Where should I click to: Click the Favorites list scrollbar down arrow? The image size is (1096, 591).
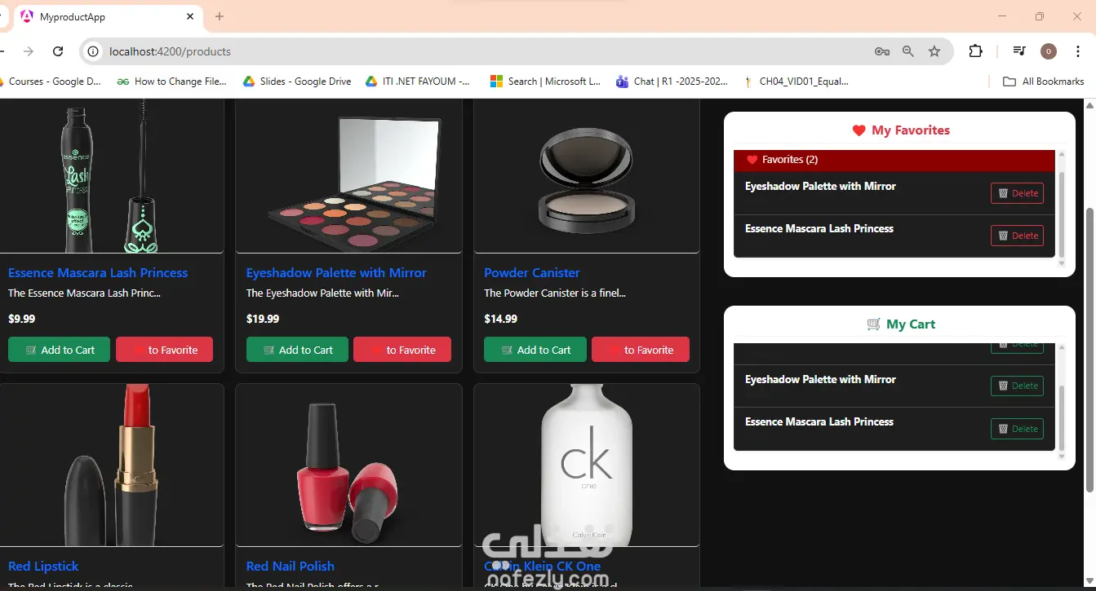click(1061, 262)
